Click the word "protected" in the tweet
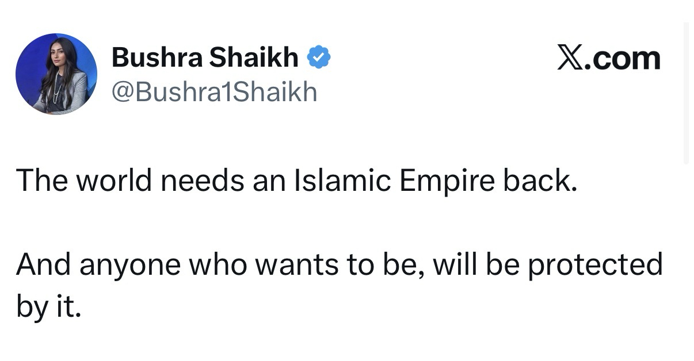Viewport: 694px width, 361px height. pyautogui.click(x=596, y=265)
